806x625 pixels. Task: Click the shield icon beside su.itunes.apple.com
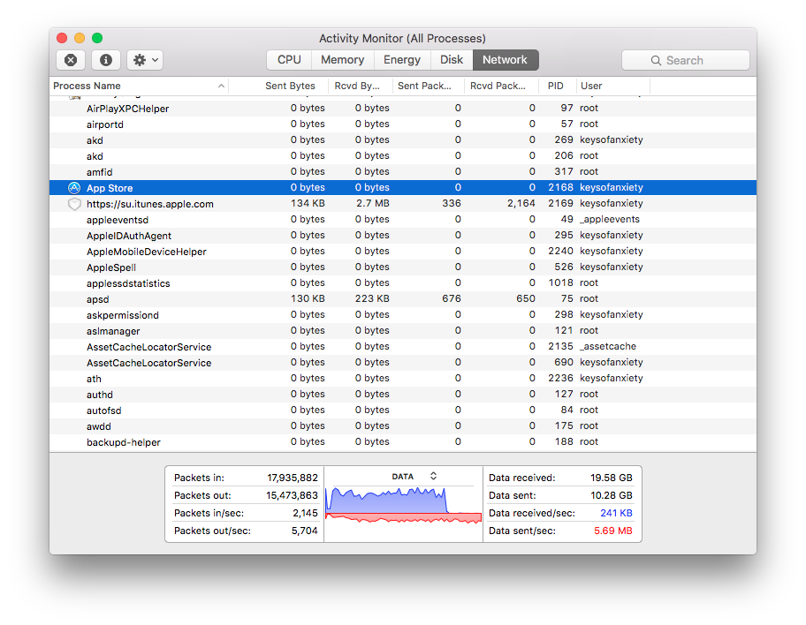(x=74, y=204)
